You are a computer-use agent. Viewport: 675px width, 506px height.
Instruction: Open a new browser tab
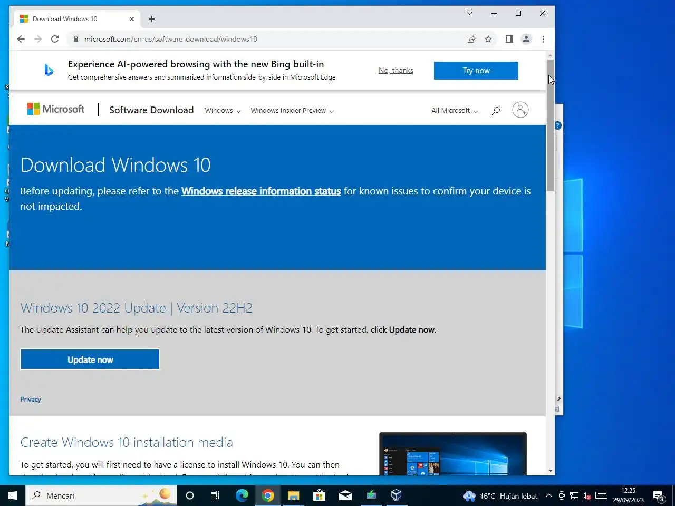click(x=152, y=19)
